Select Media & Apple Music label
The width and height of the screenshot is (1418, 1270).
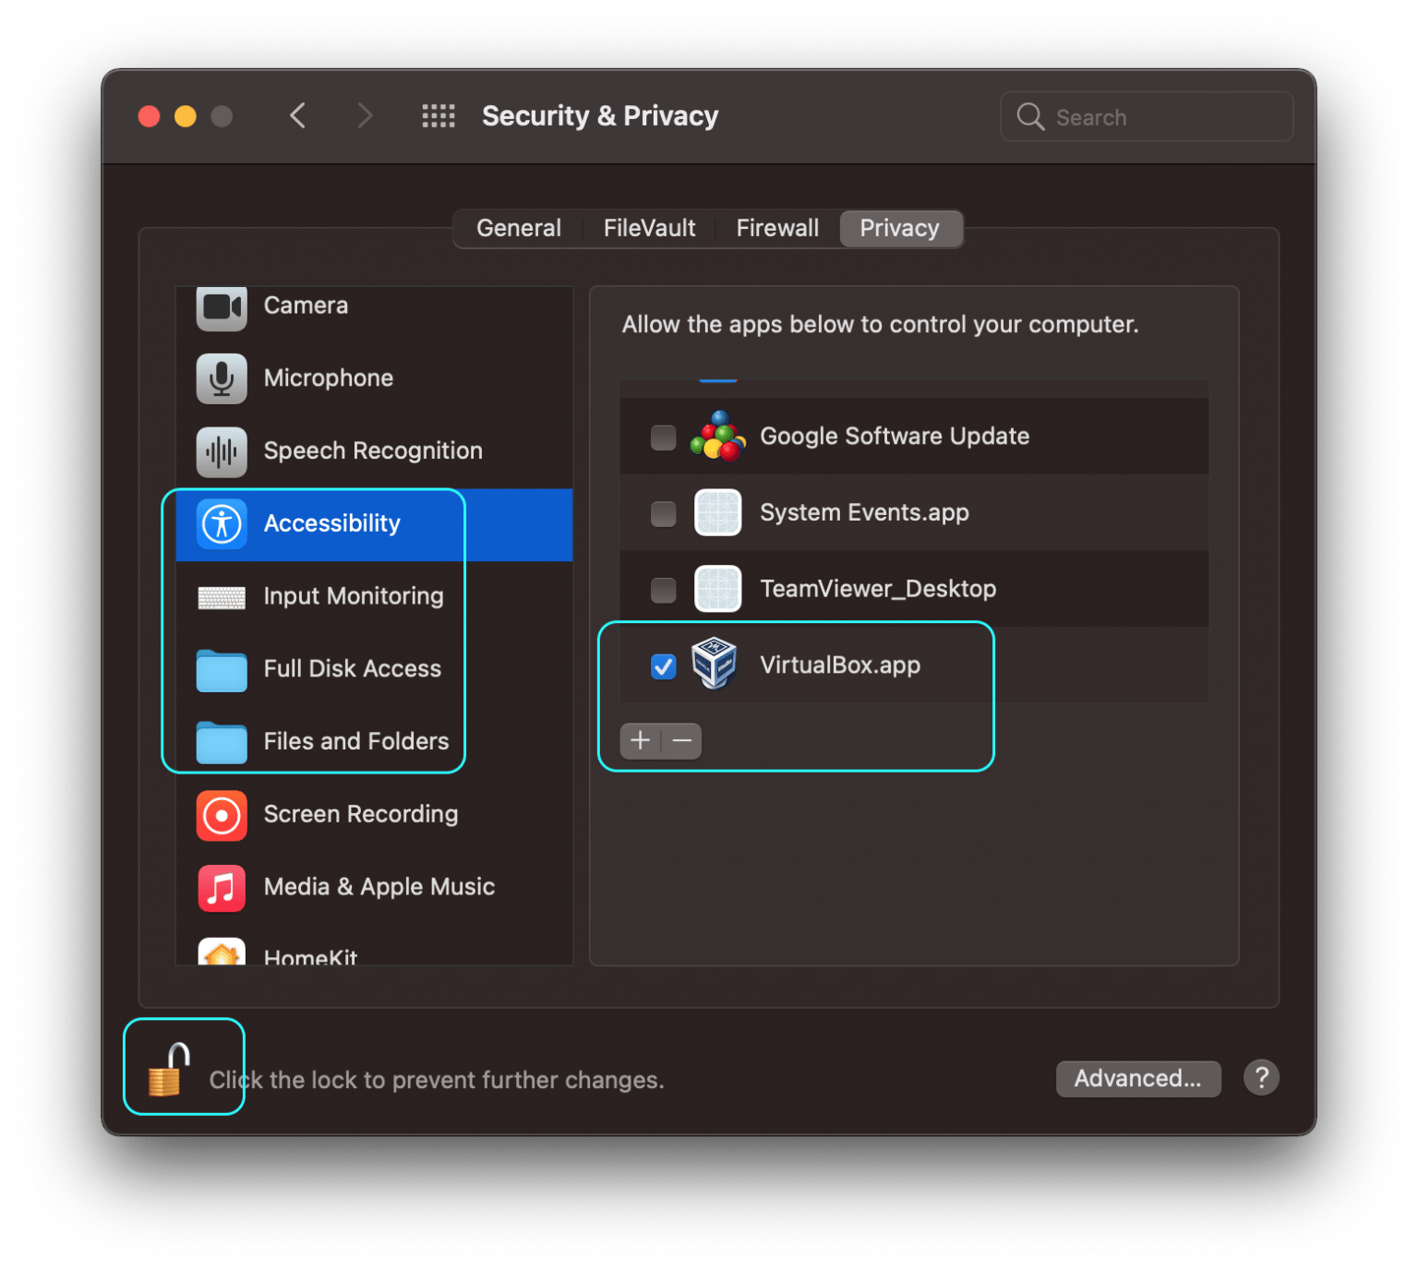coord(379,888)
